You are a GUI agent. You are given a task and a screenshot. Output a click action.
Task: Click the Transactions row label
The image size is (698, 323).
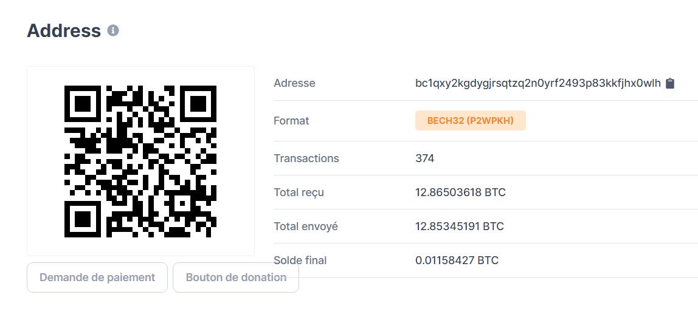pyautogui.click(x=306, y=158)
